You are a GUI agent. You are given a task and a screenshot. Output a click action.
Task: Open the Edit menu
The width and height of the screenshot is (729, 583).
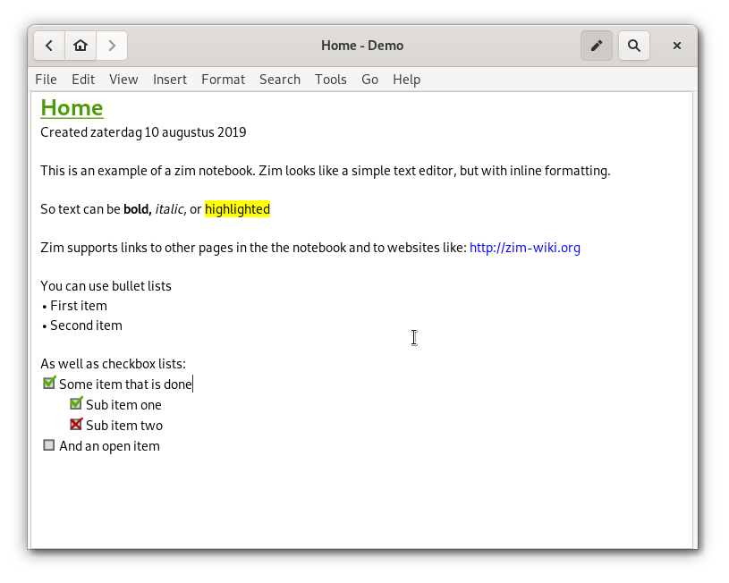pyautogui.click(x=83, y=80)
